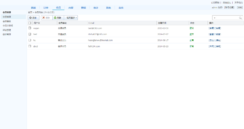Click the 用户名 column header
244x129 pixels.
click(37, 23)
